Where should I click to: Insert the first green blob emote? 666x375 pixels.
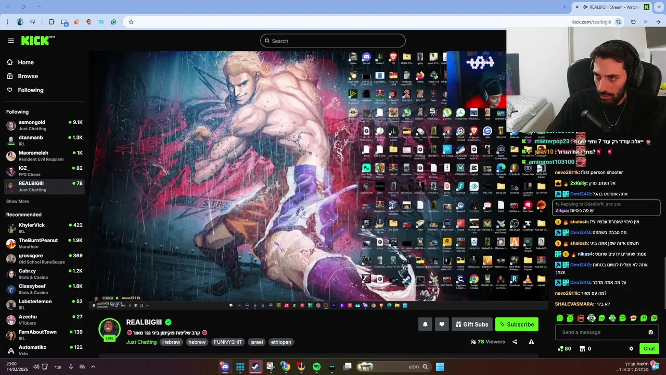pos(560,318)
